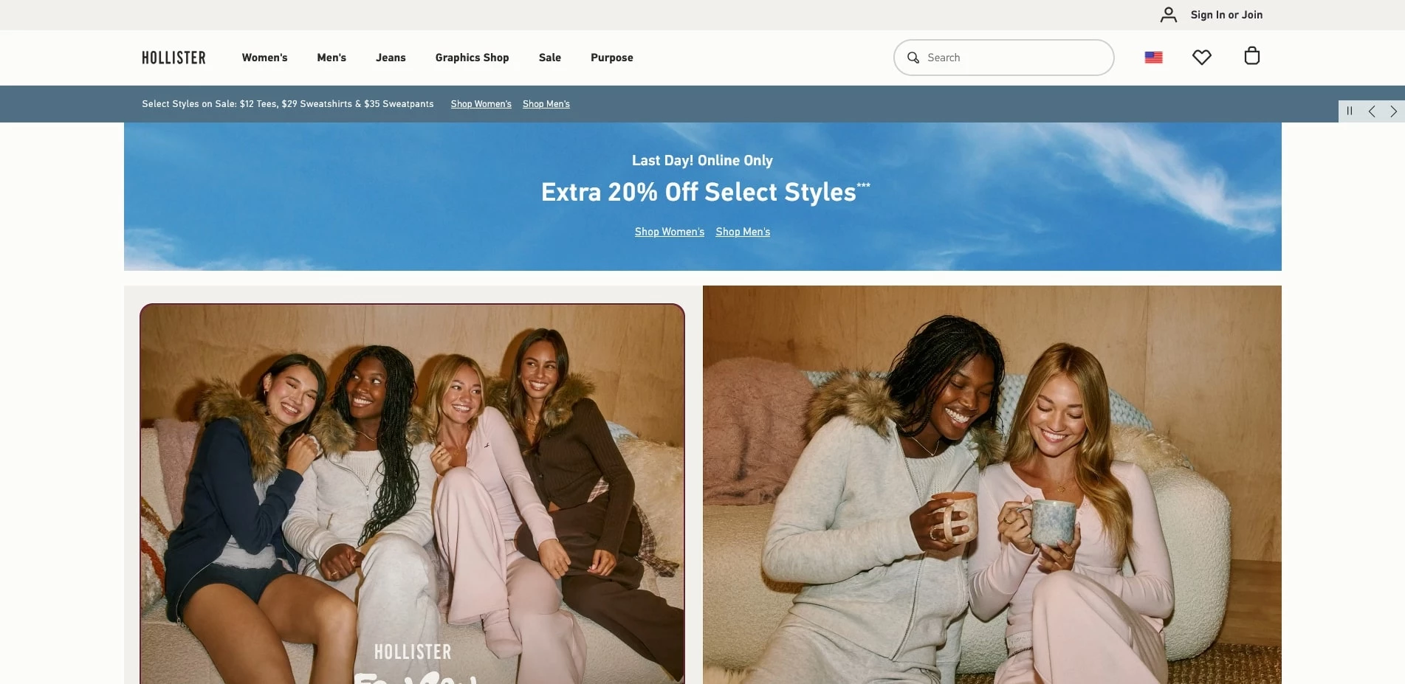The height and width of the screenshot is (684, 1405).
Task: Go to Hollister home via logo
Action: point(174,58)
